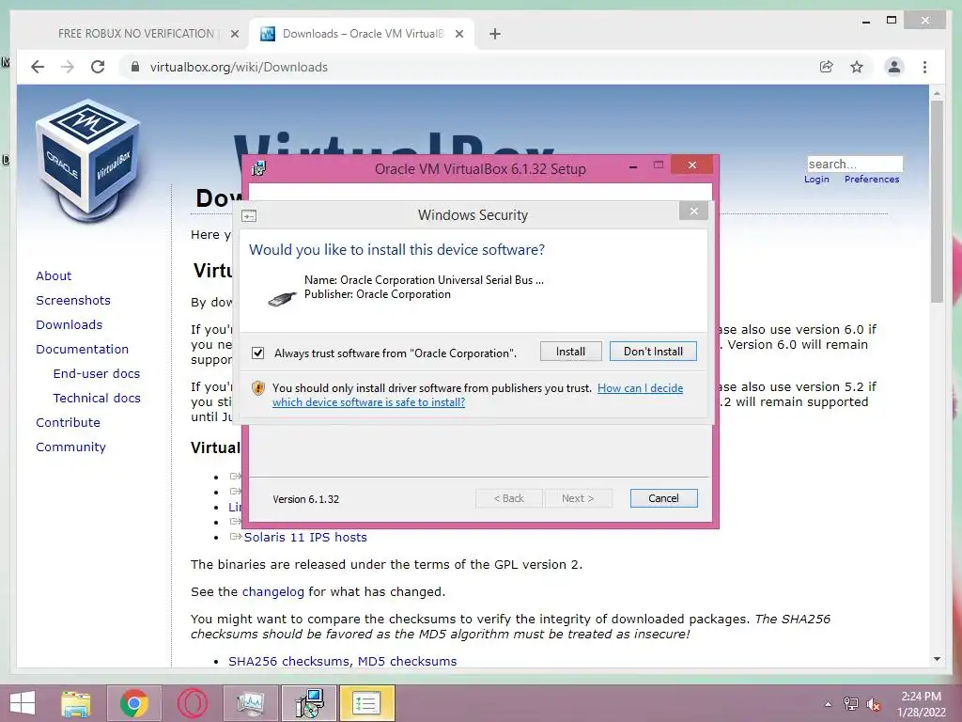Uncheck Always trust software from Oracle Corporation
The width and height of the screenshot is (962, 722).
click(x=257, y=353)
